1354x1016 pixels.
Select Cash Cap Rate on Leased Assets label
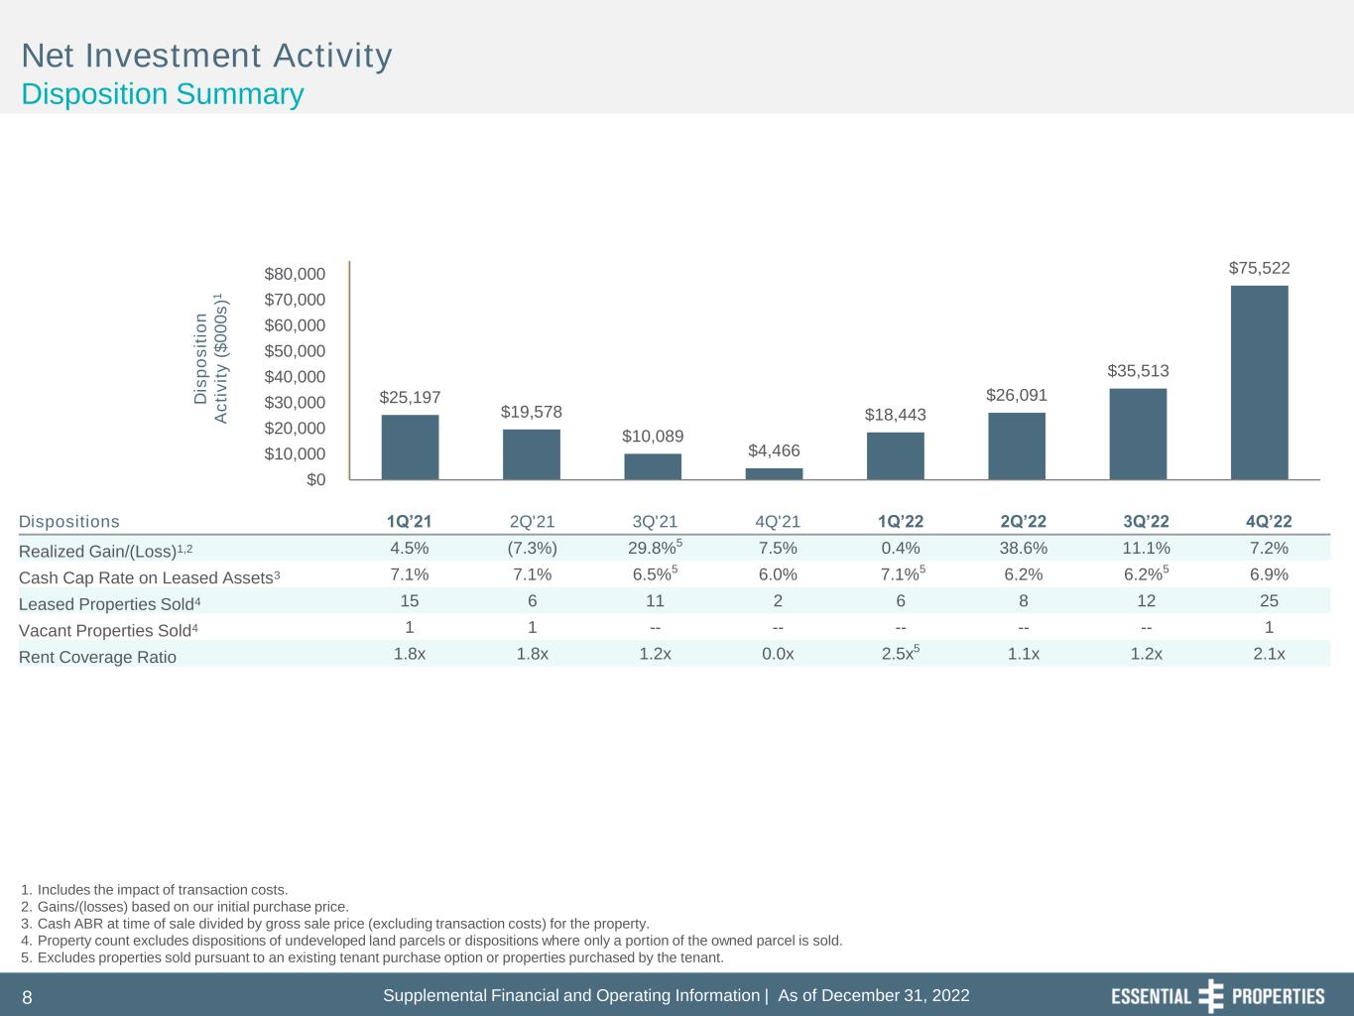click(149, 577)
